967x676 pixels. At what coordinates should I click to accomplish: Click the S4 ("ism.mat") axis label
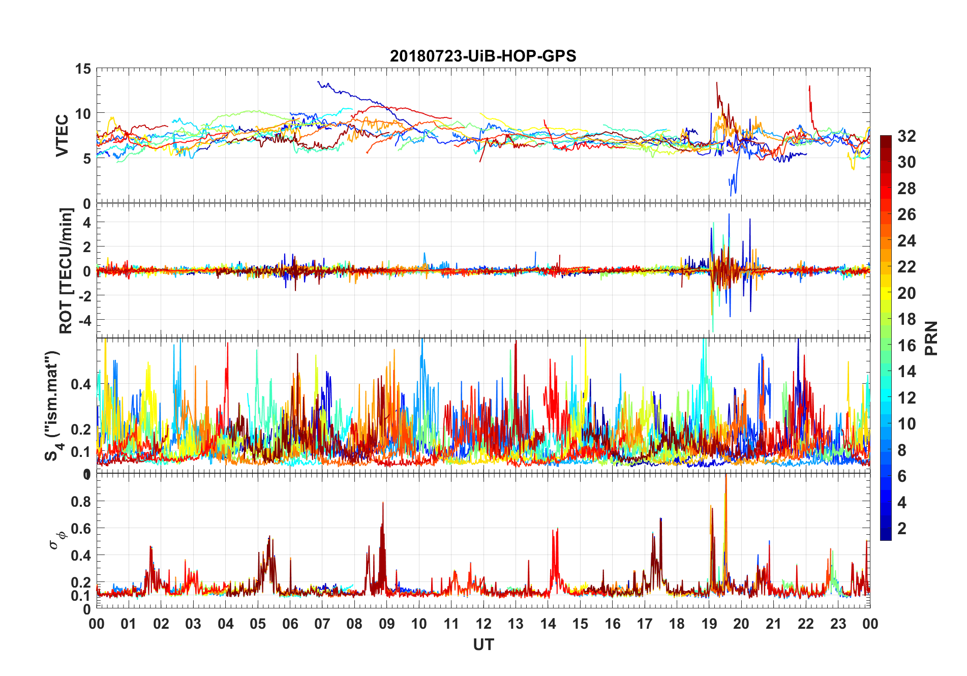tap(54, 406)
